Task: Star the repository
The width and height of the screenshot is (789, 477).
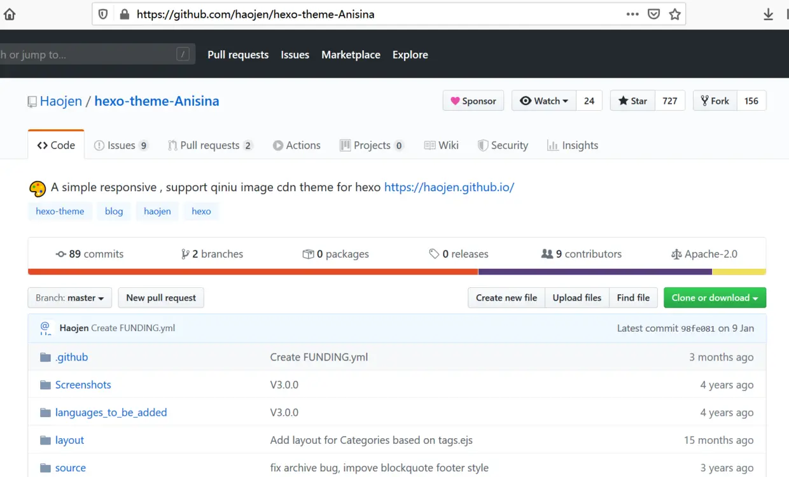Action: point(632,101)
